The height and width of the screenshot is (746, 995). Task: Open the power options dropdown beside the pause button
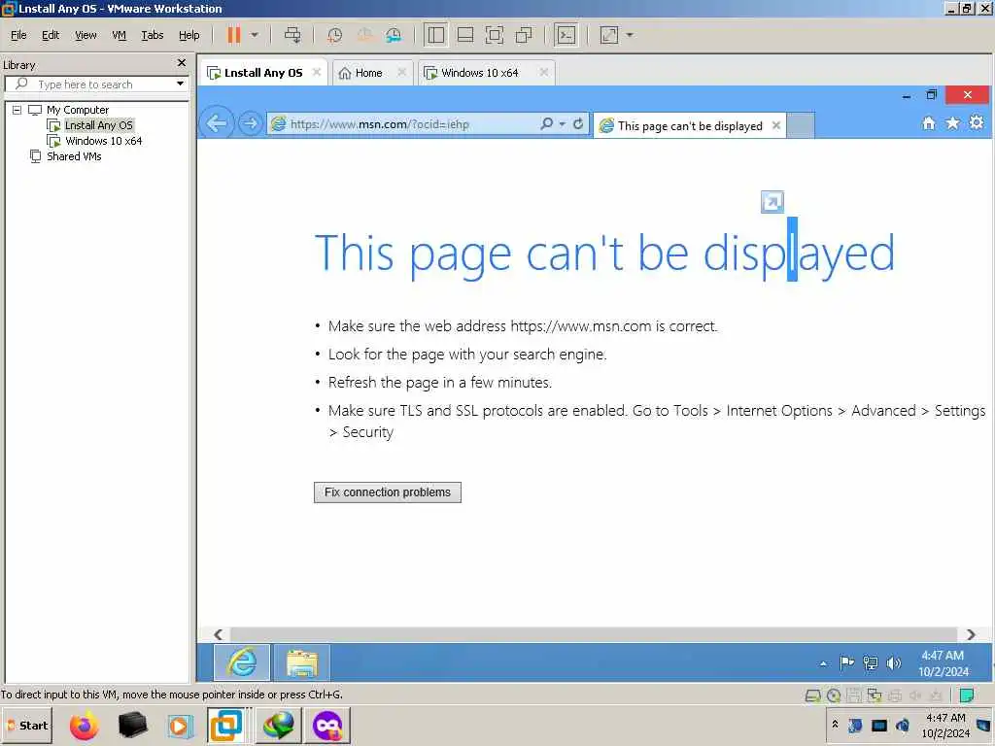tap(255, 35)
